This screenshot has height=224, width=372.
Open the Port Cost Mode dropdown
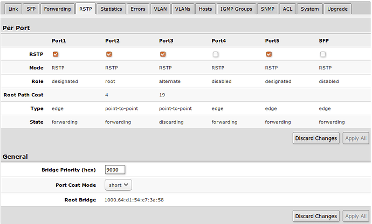pyautogui.click(x=118, y=185)
